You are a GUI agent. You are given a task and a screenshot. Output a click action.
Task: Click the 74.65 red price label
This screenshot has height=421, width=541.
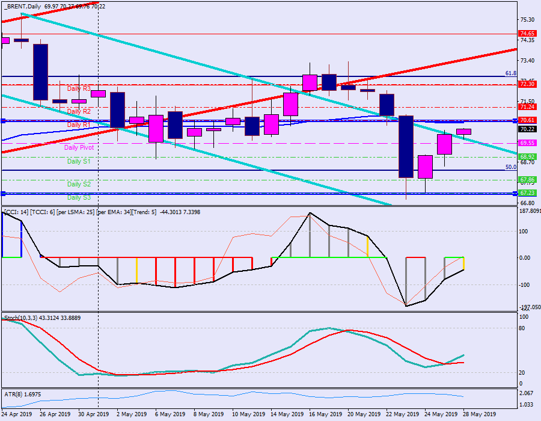point(527,34)
